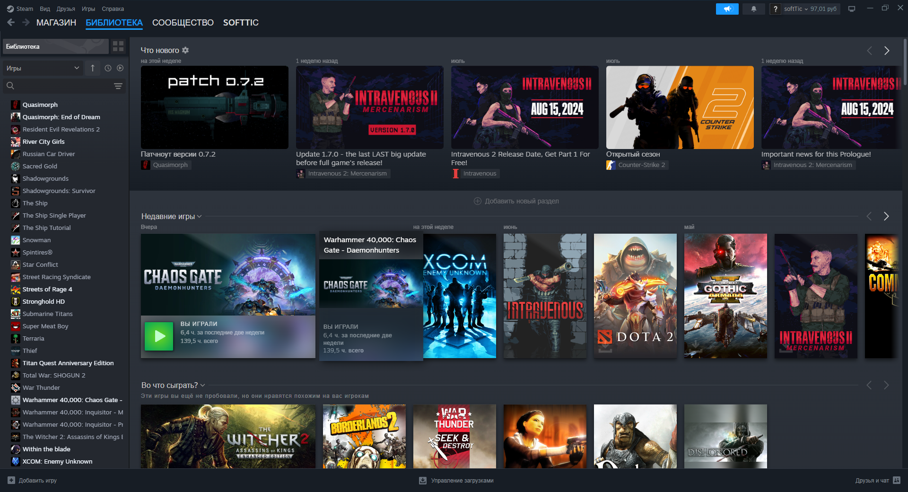Show previous recent games arrow
The width and height of the screenshot is (908, 492).
(869, 216)
